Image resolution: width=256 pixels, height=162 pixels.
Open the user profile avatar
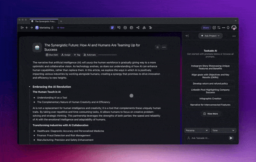(234, 28)
